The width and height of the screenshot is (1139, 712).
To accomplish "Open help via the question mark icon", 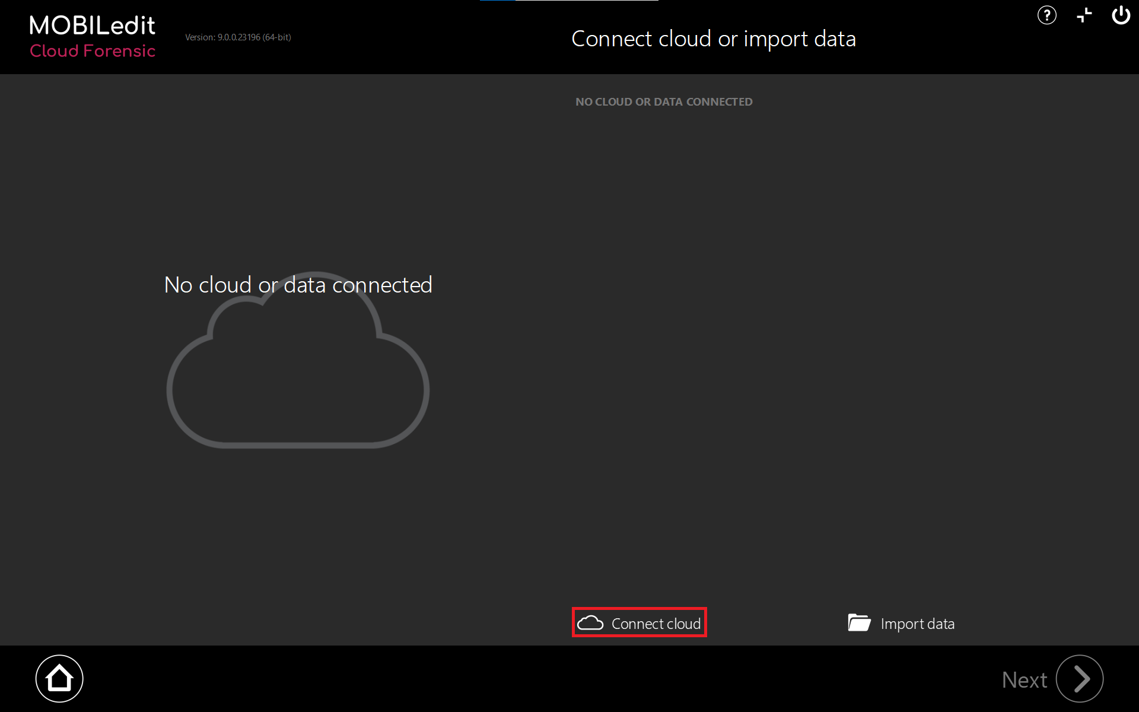I will (1046, 15).
